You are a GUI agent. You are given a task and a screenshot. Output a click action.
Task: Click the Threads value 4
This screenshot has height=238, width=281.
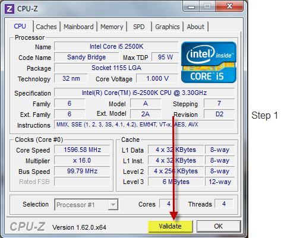[224, 204]
